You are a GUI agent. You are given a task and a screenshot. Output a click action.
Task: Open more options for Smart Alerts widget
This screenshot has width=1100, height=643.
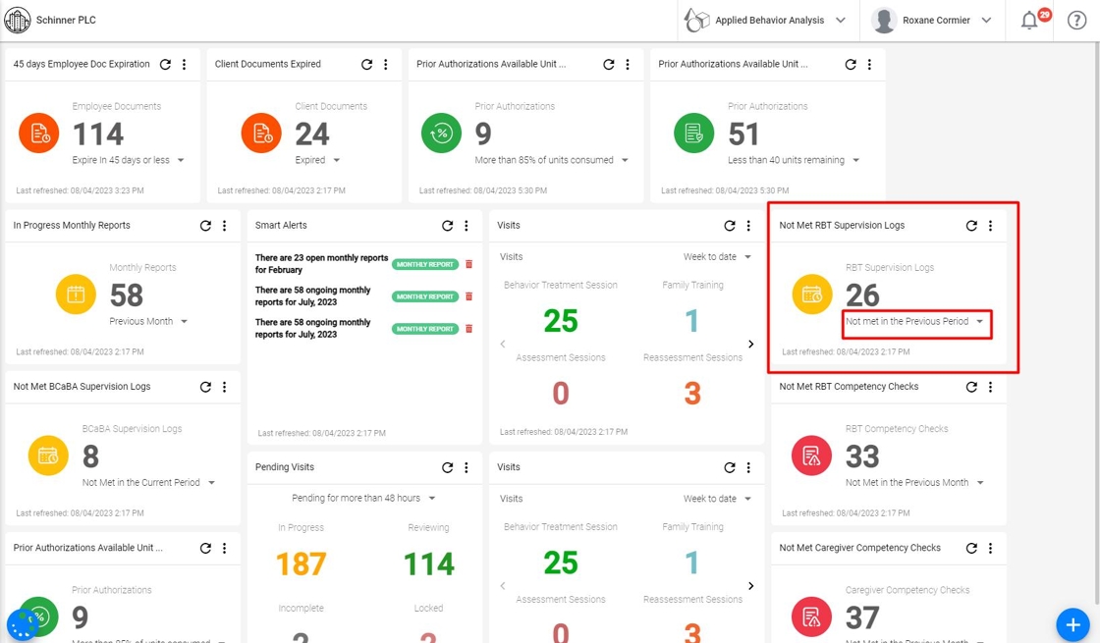click(x=467, y=226)
